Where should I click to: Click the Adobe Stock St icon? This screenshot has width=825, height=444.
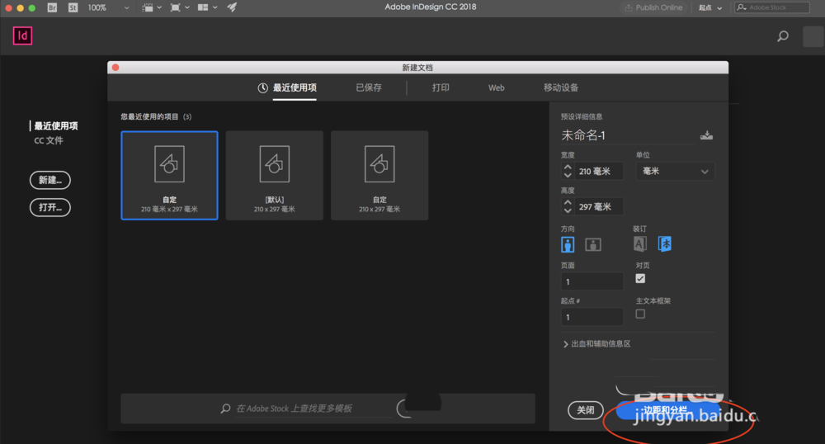point(73,7)
